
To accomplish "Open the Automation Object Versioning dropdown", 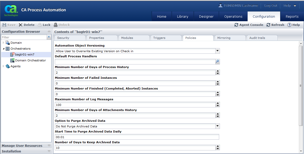I will pos(218,51).
